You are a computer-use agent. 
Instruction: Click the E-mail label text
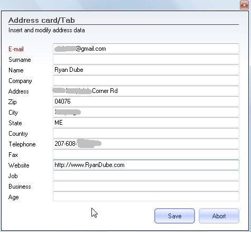(16, 49)
